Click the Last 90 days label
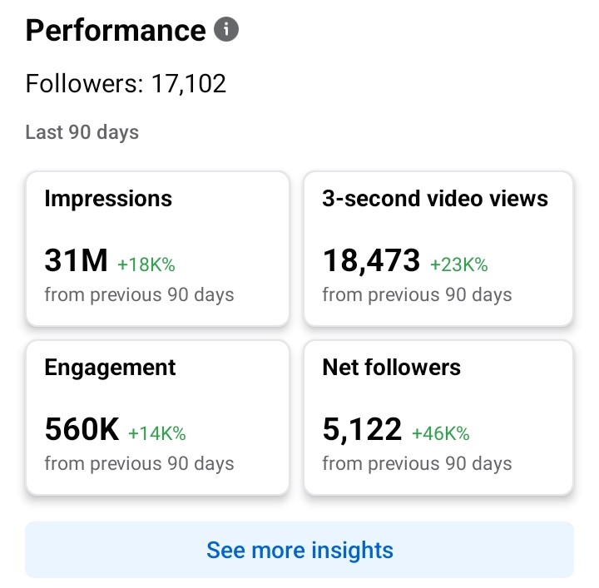This screenshot has width=599, height=588. 82,132
